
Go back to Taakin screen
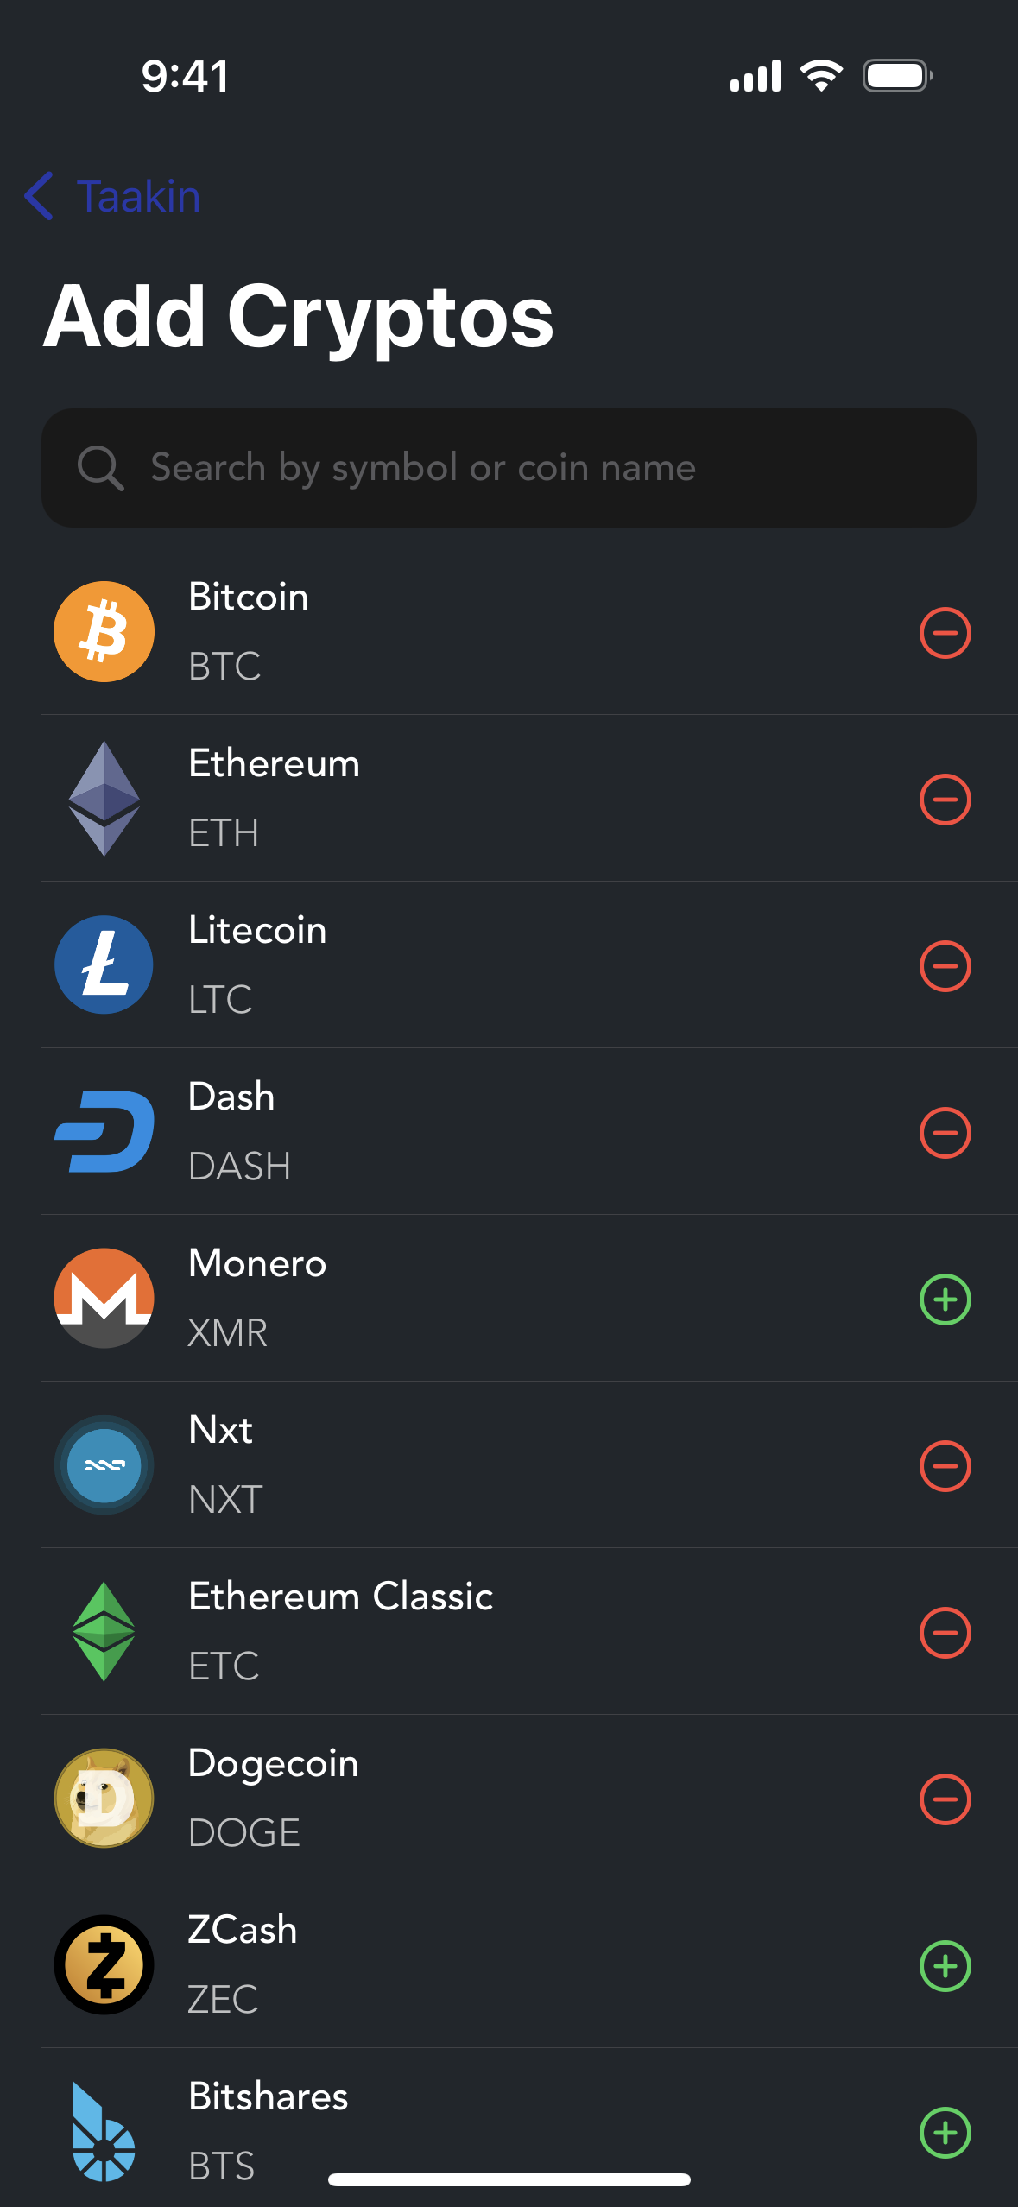pyautogui.click(x=112, y=196)
